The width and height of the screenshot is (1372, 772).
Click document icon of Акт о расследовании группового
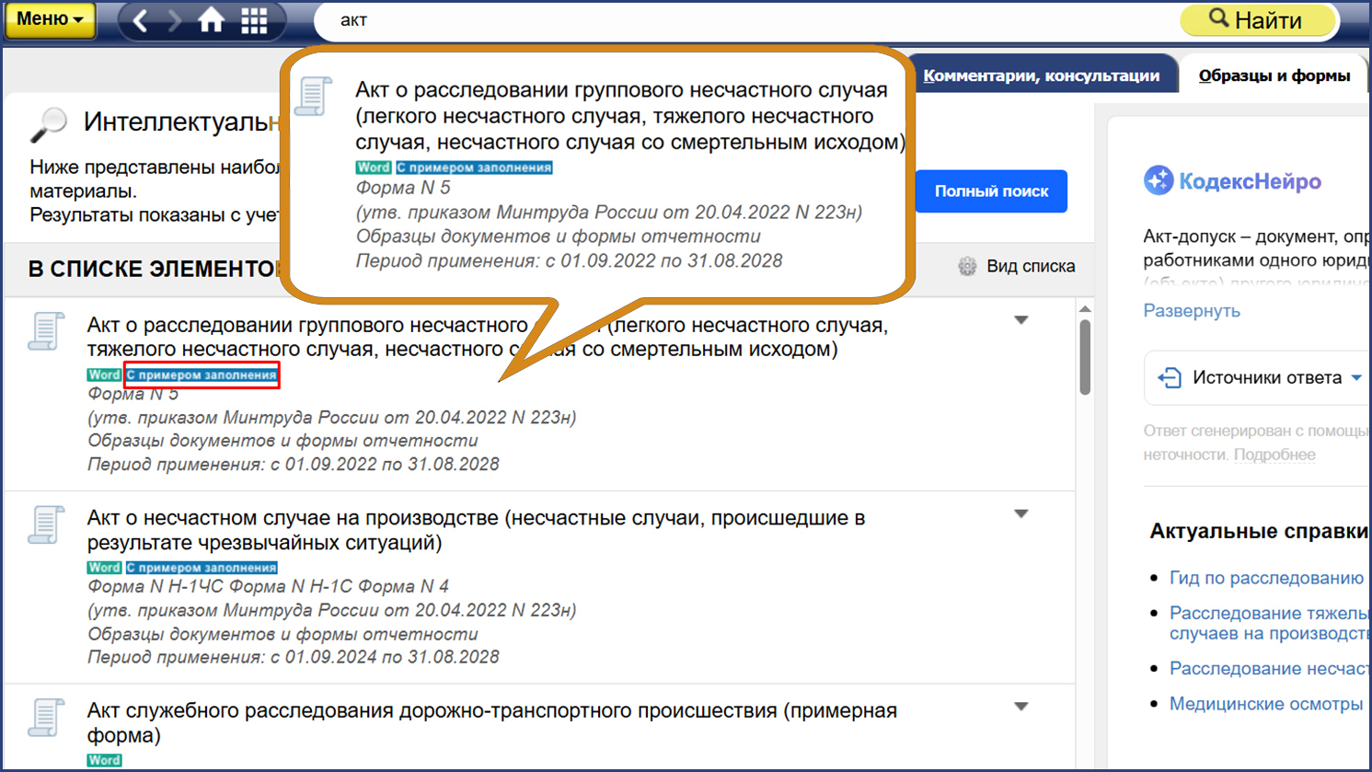pyautogui.click(x=46, y=331)
